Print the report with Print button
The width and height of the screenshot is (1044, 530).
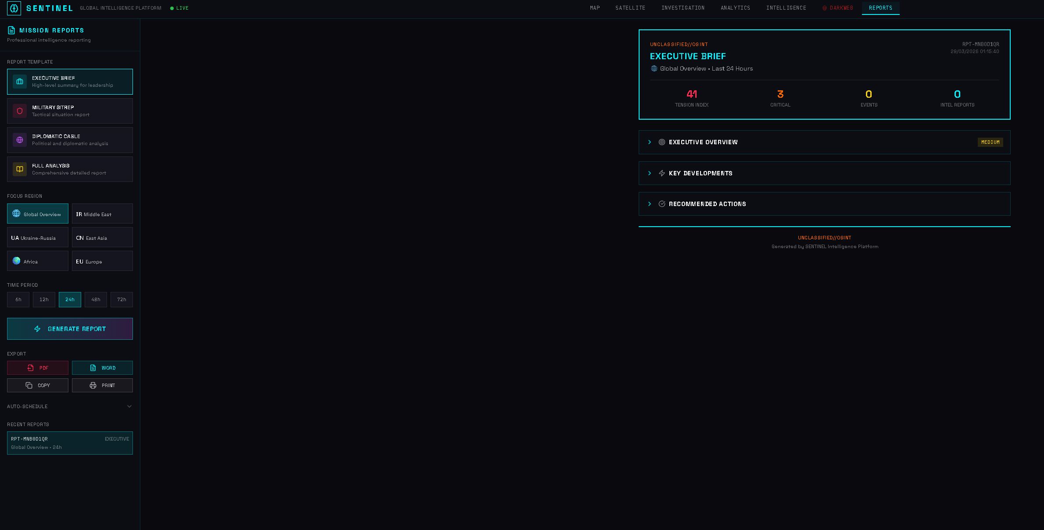[102, 385]
